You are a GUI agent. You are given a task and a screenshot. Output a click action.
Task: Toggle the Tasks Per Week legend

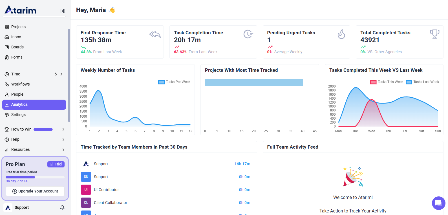tap(175, 82)
